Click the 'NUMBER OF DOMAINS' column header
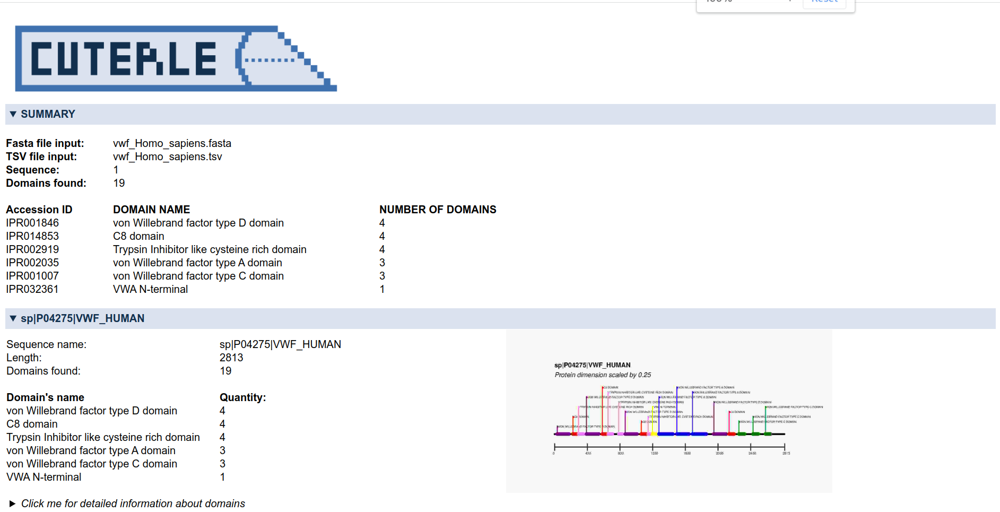The height and width of the screenshot is (512, 1000). (x=438, y=210)
